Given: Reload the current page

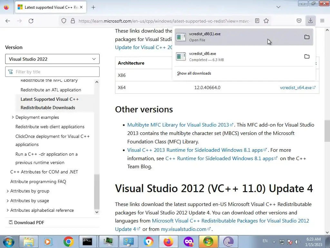Looking at the screenshot, I should pyautogui.click(x=31, y=21).
